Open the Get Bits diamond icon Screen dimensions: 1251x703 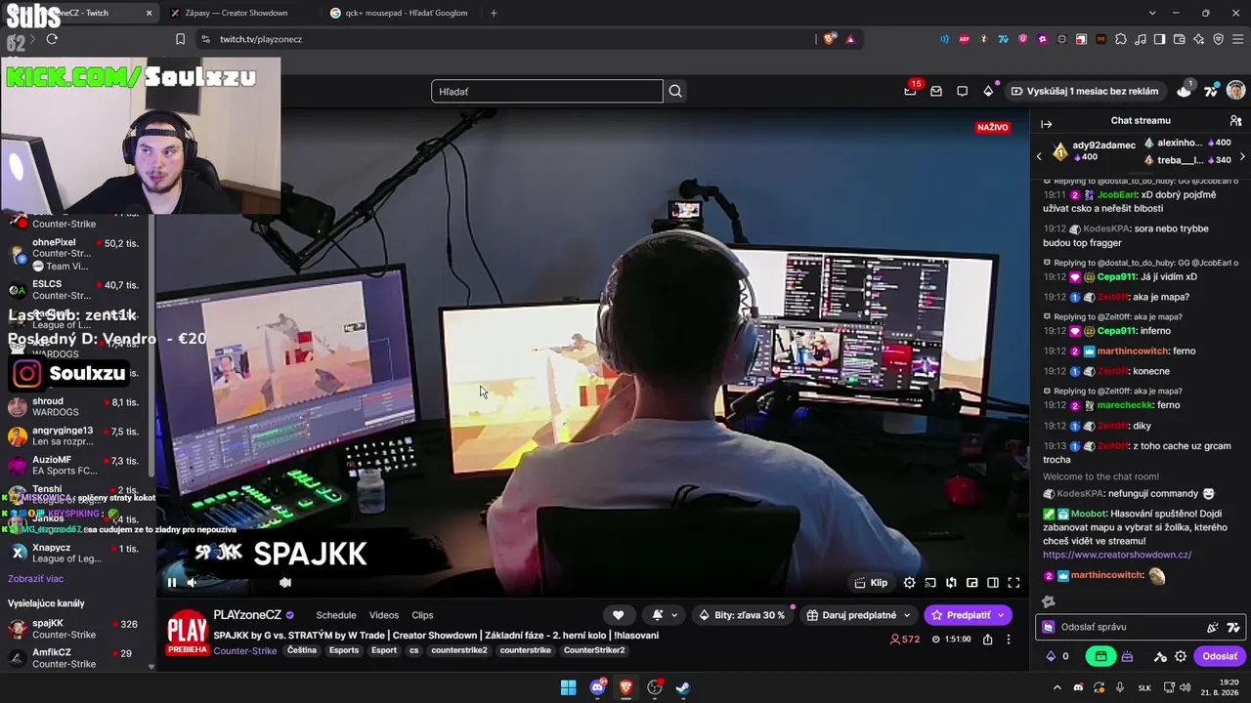coord(988,91)
